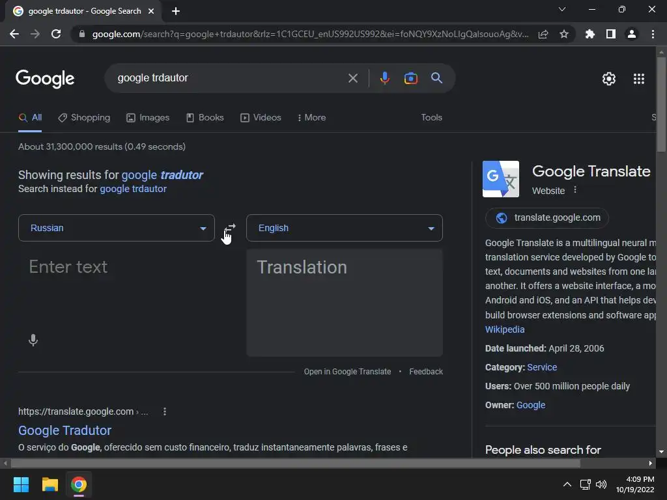Open Windows Start menu
The width and height of the screenshot is (667, 500).
tap(21, 484)
